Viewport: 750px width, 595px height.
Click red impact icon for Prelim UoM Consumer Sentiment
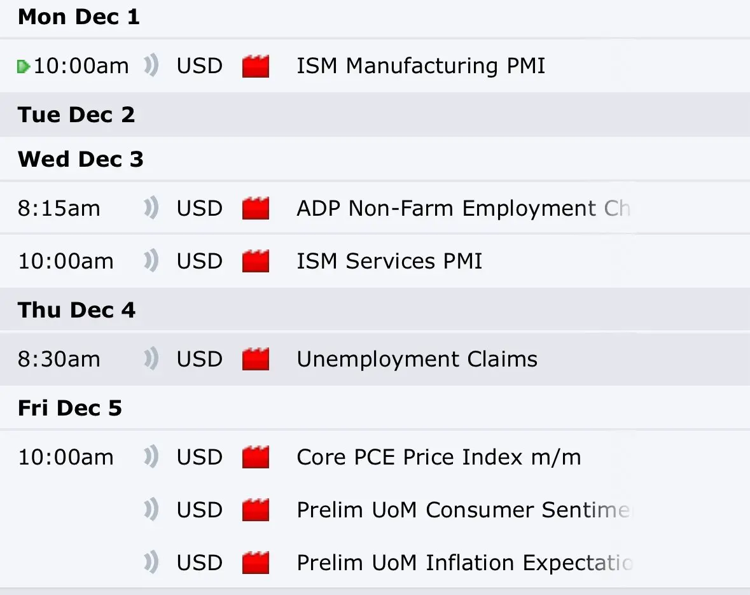pyautogui.click(x=256, y=510)
